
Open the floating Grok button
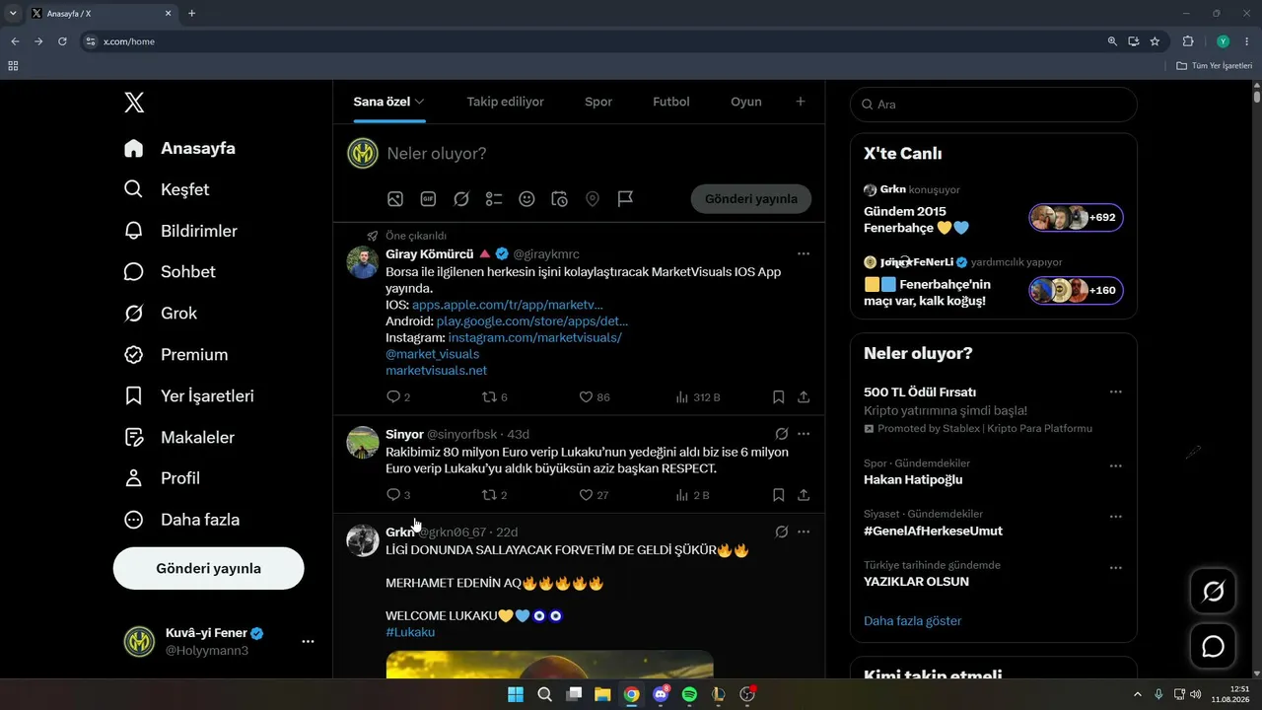(x=1213, y=592)
